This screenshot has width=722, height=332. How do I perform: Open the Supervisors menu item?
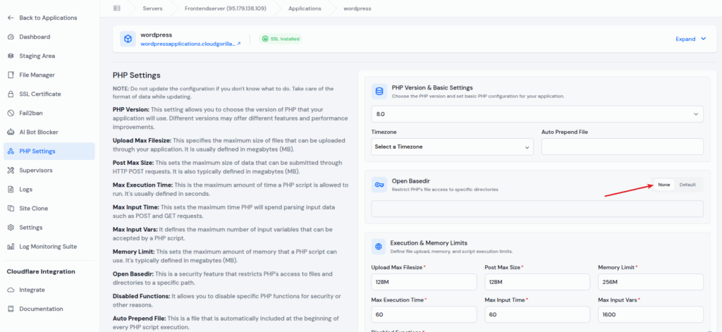click(x=49, y=171)
